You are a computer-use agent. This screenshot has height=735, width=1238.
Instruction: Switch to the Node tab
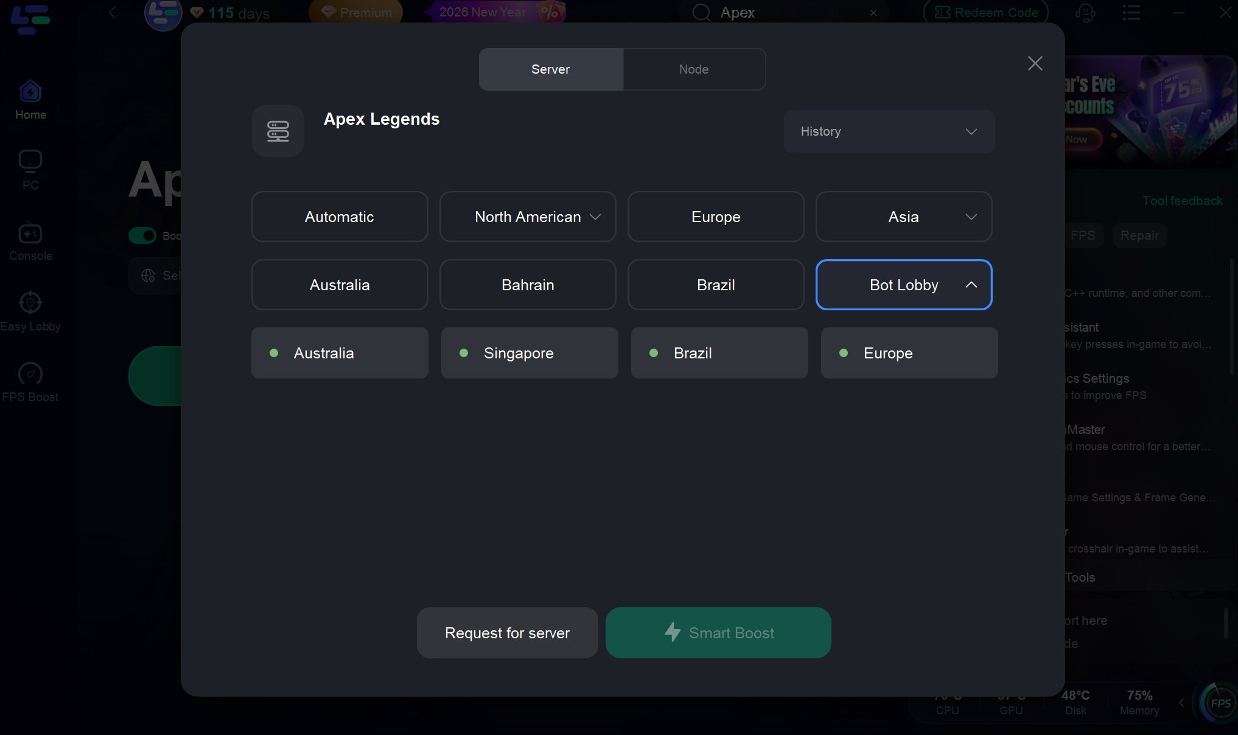click(x=694, y=69)
